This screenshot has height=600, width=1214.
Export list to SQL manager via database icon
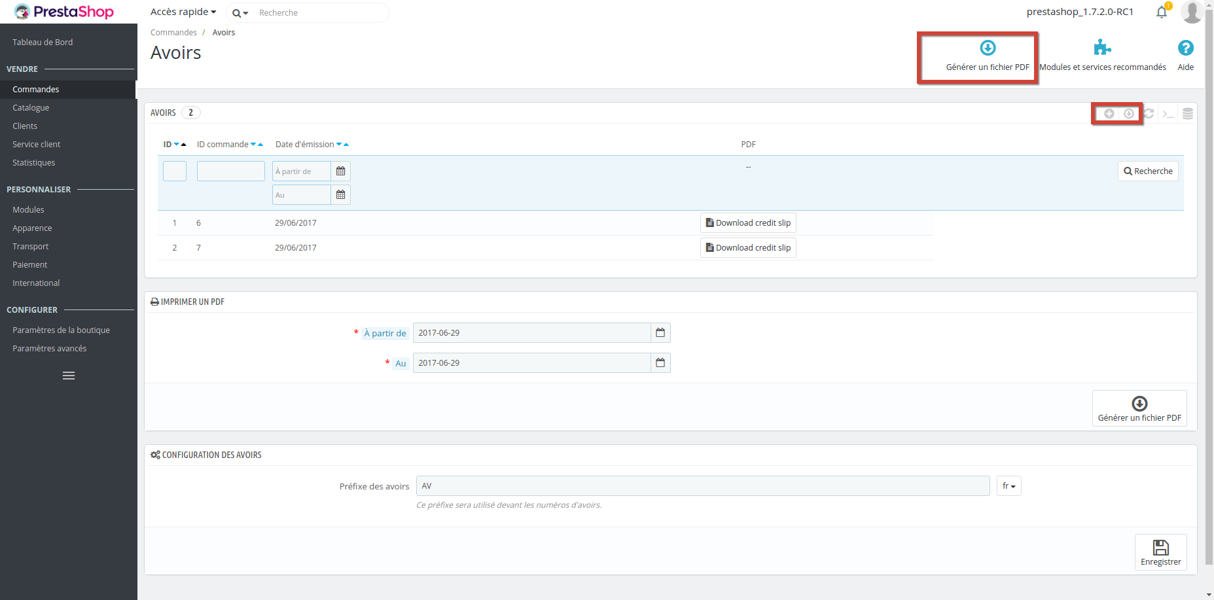click(1188, 113)
